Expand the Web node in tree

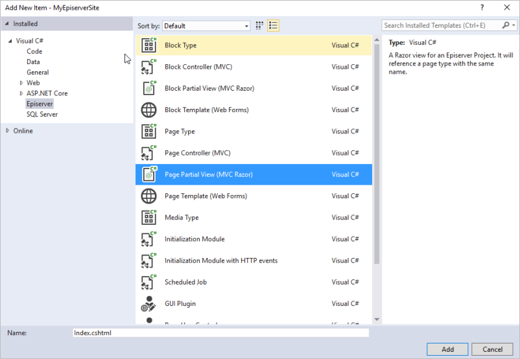point(21,83)
